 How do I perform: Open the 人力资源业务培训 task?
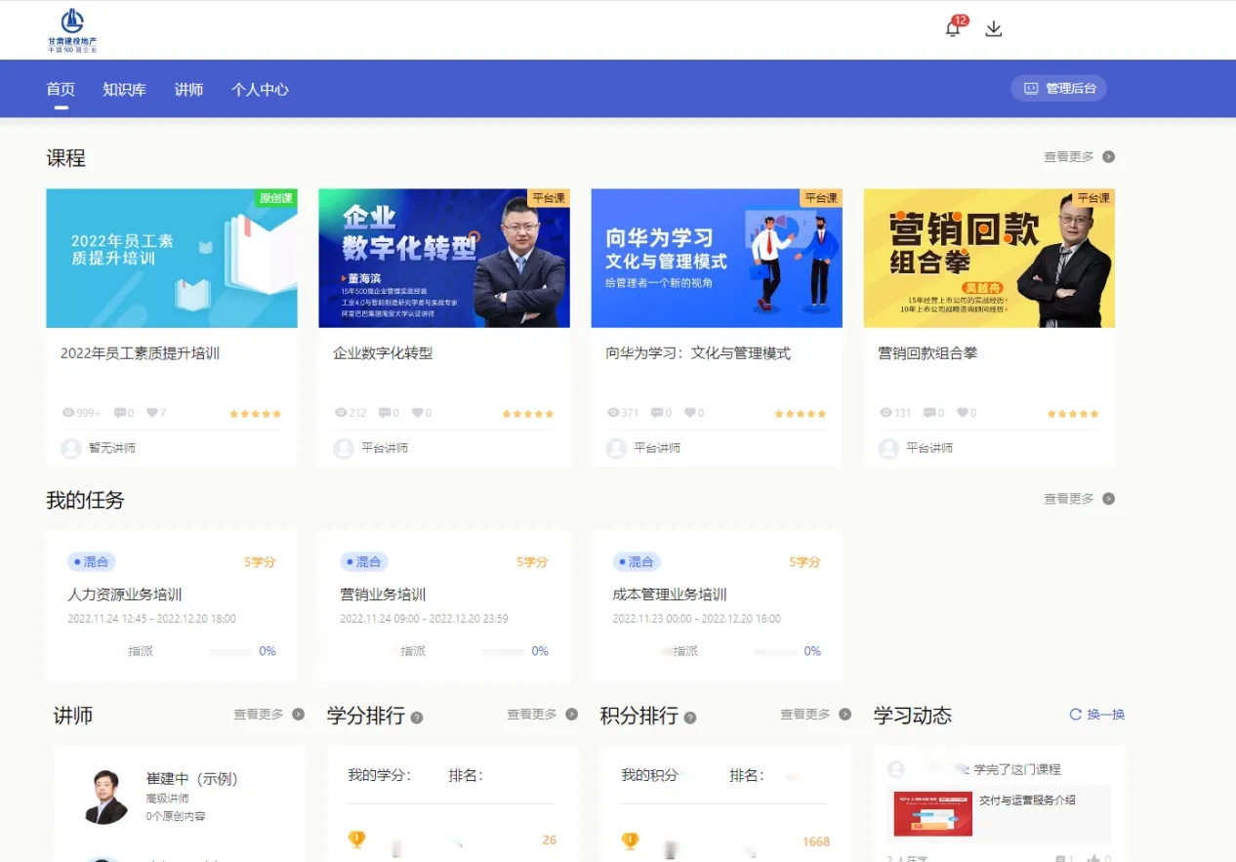click(125, 595)
